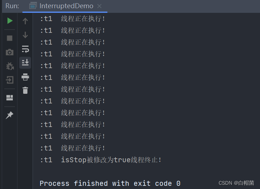
Task: Click the isStop被修改为true线程终止 output line
Action: pos(100,160)
